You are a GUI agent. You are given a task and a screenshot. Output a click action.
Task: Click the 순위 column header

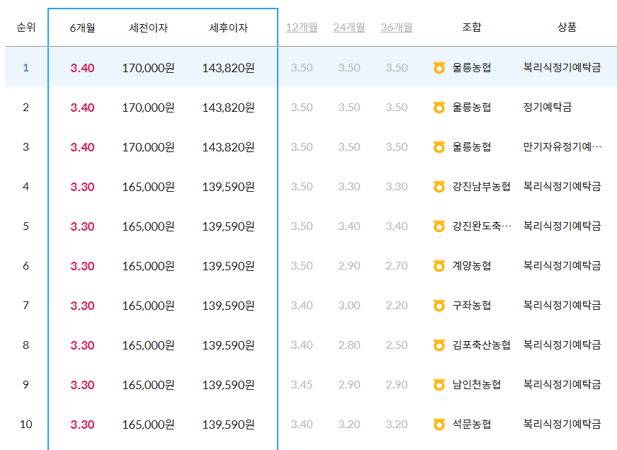pos(26,27)
